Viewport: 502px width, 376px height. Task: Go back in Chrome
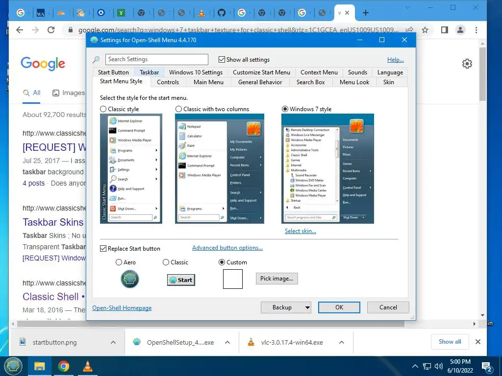tap(20, 30)
